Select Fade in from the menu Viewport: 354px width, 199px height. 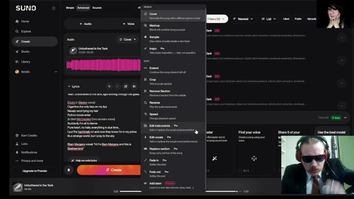[173, 162]
